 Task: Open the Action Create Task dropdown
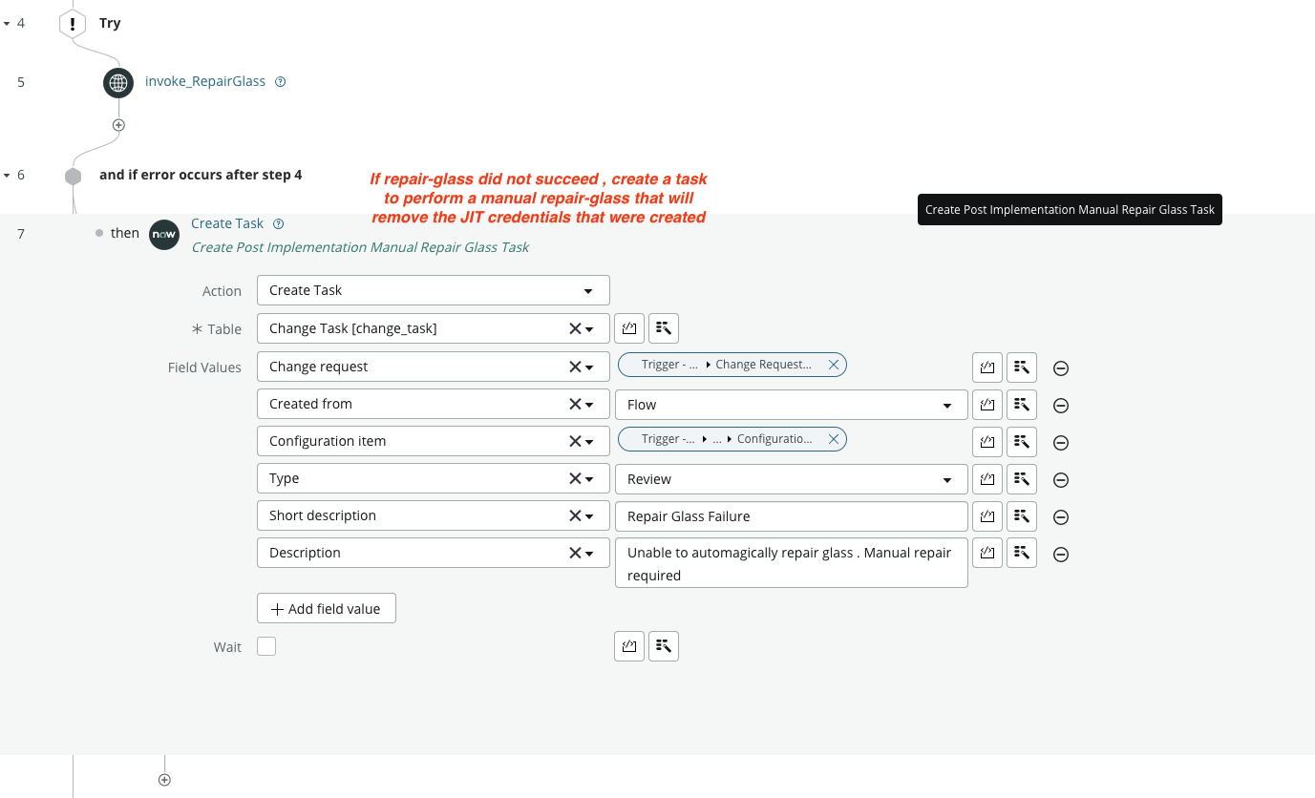click(433, 290)
